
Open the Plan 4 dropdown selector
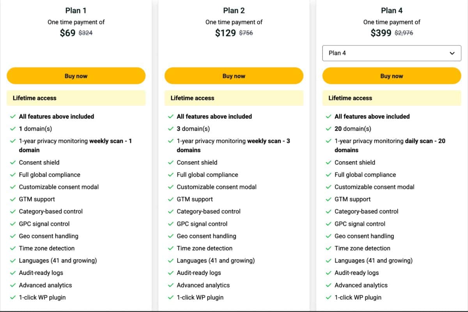(x=392, y=53)
